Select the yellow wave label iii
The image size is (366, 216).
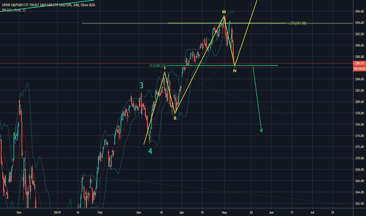[x=224, y=12]
